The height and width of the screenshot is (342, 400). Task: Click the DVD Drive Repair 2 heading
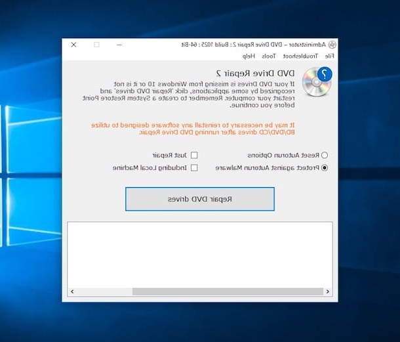(x=255, y=74)
